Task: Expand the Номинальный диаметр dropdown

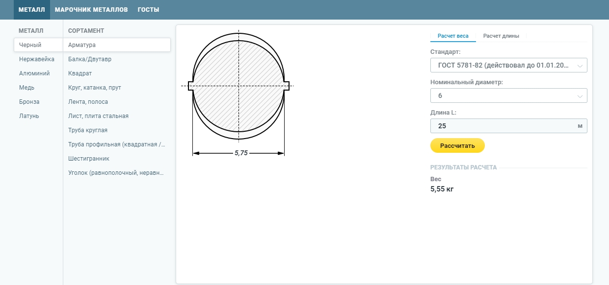Action: [508, 95]
